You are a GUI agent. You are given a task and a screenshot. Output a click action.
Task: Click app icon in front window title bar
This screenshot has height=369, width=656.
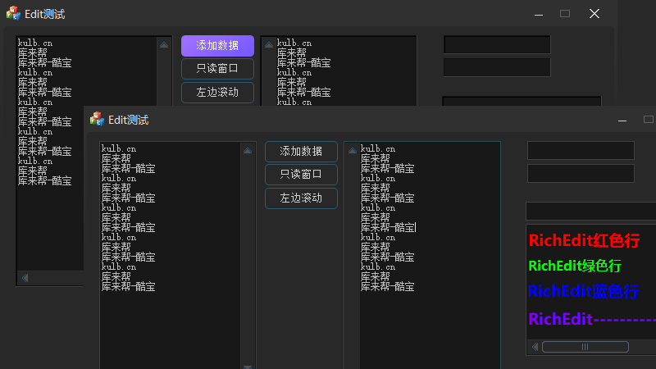(x=97, y=119)
